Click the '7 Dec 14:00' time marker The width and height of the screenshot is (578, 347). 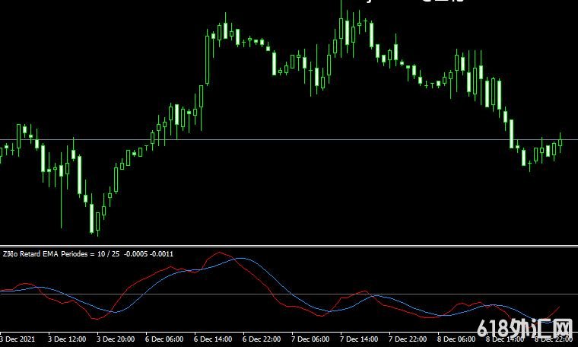pos(358,339)
